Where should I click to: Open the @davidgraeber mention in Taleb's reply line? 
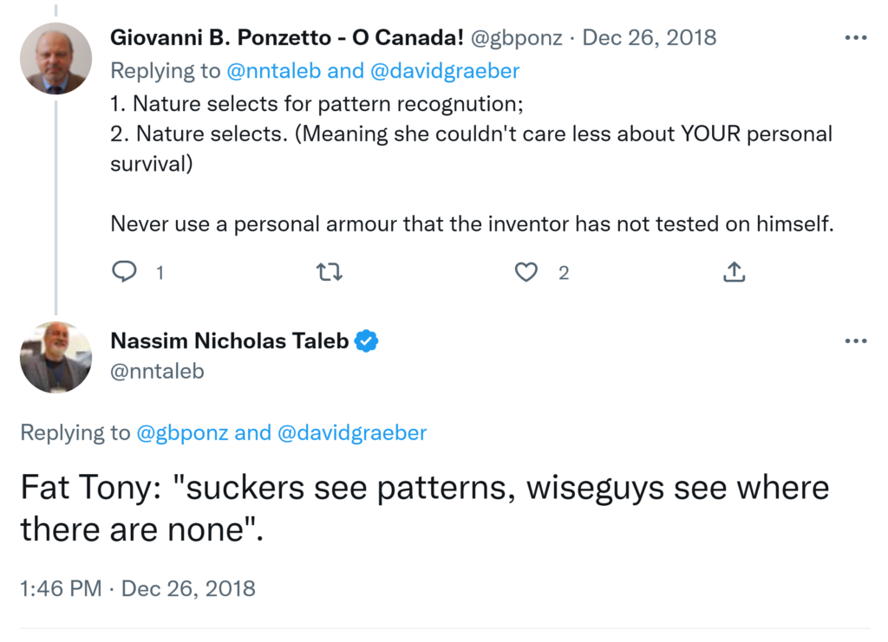coord(351,432)
